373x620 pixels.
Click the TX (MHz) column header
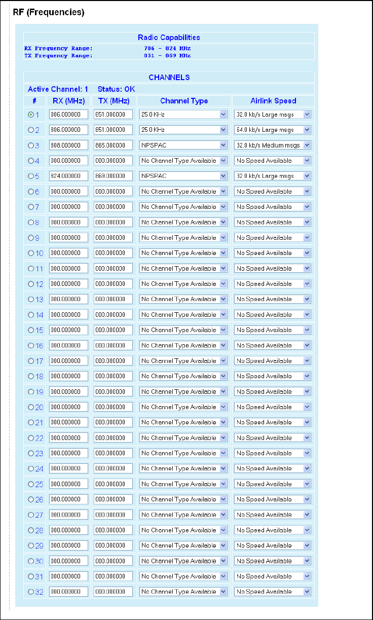[113, 101]
